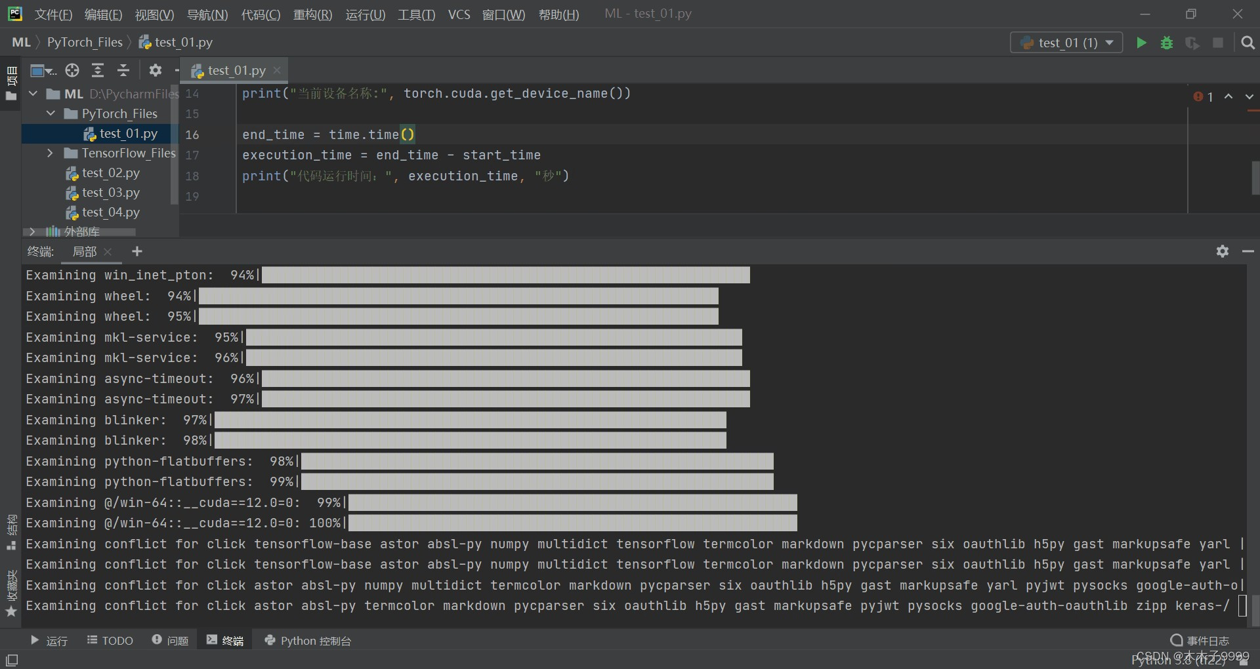Viewport: 1260px width, 669px height.
Task: Run with coverage icon in toolbar
Action: pos(1192,43)
